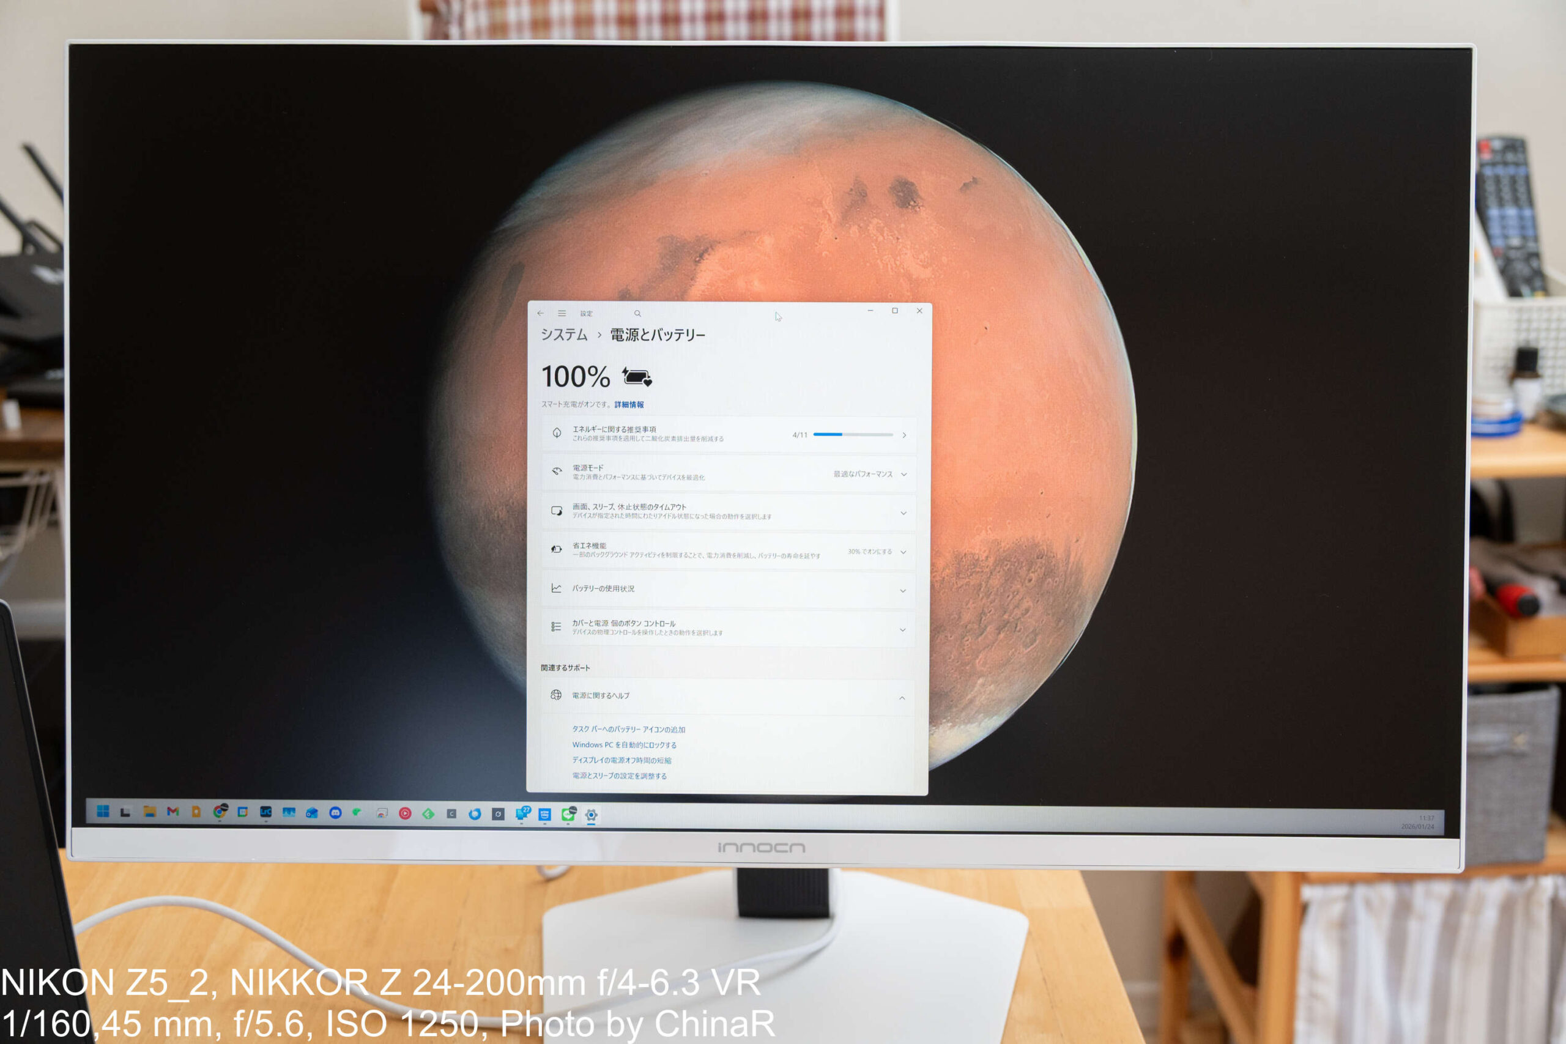
Task: Expand battery usage section
Action: point(902,591)
